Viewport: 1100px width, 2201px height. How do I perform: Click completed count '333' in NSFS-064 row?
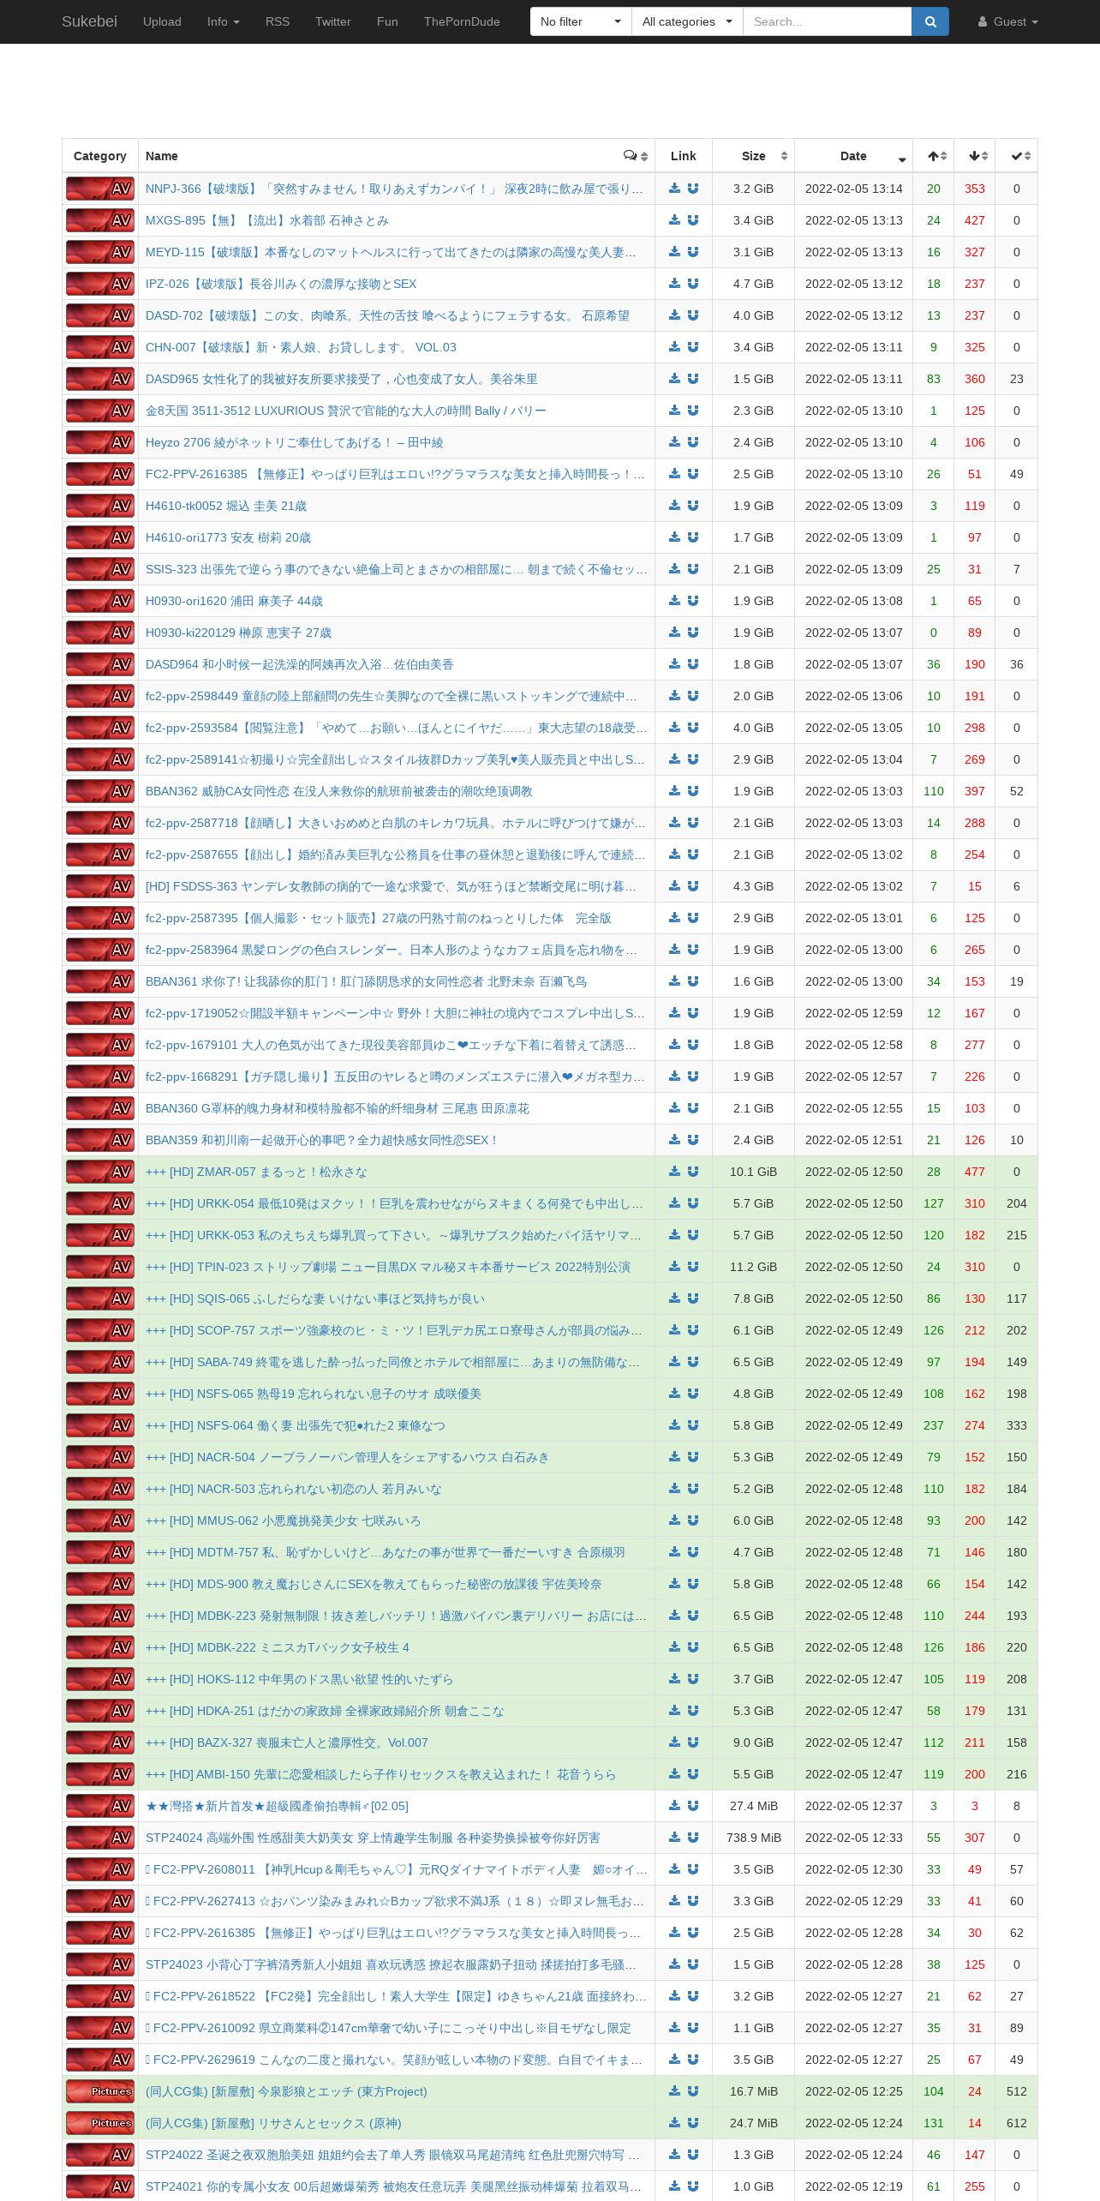point(1017,1425)
